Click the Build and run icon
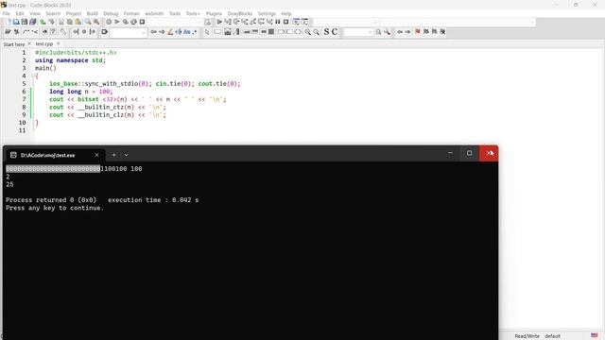 pyautogui.click(x=126, y=22)
